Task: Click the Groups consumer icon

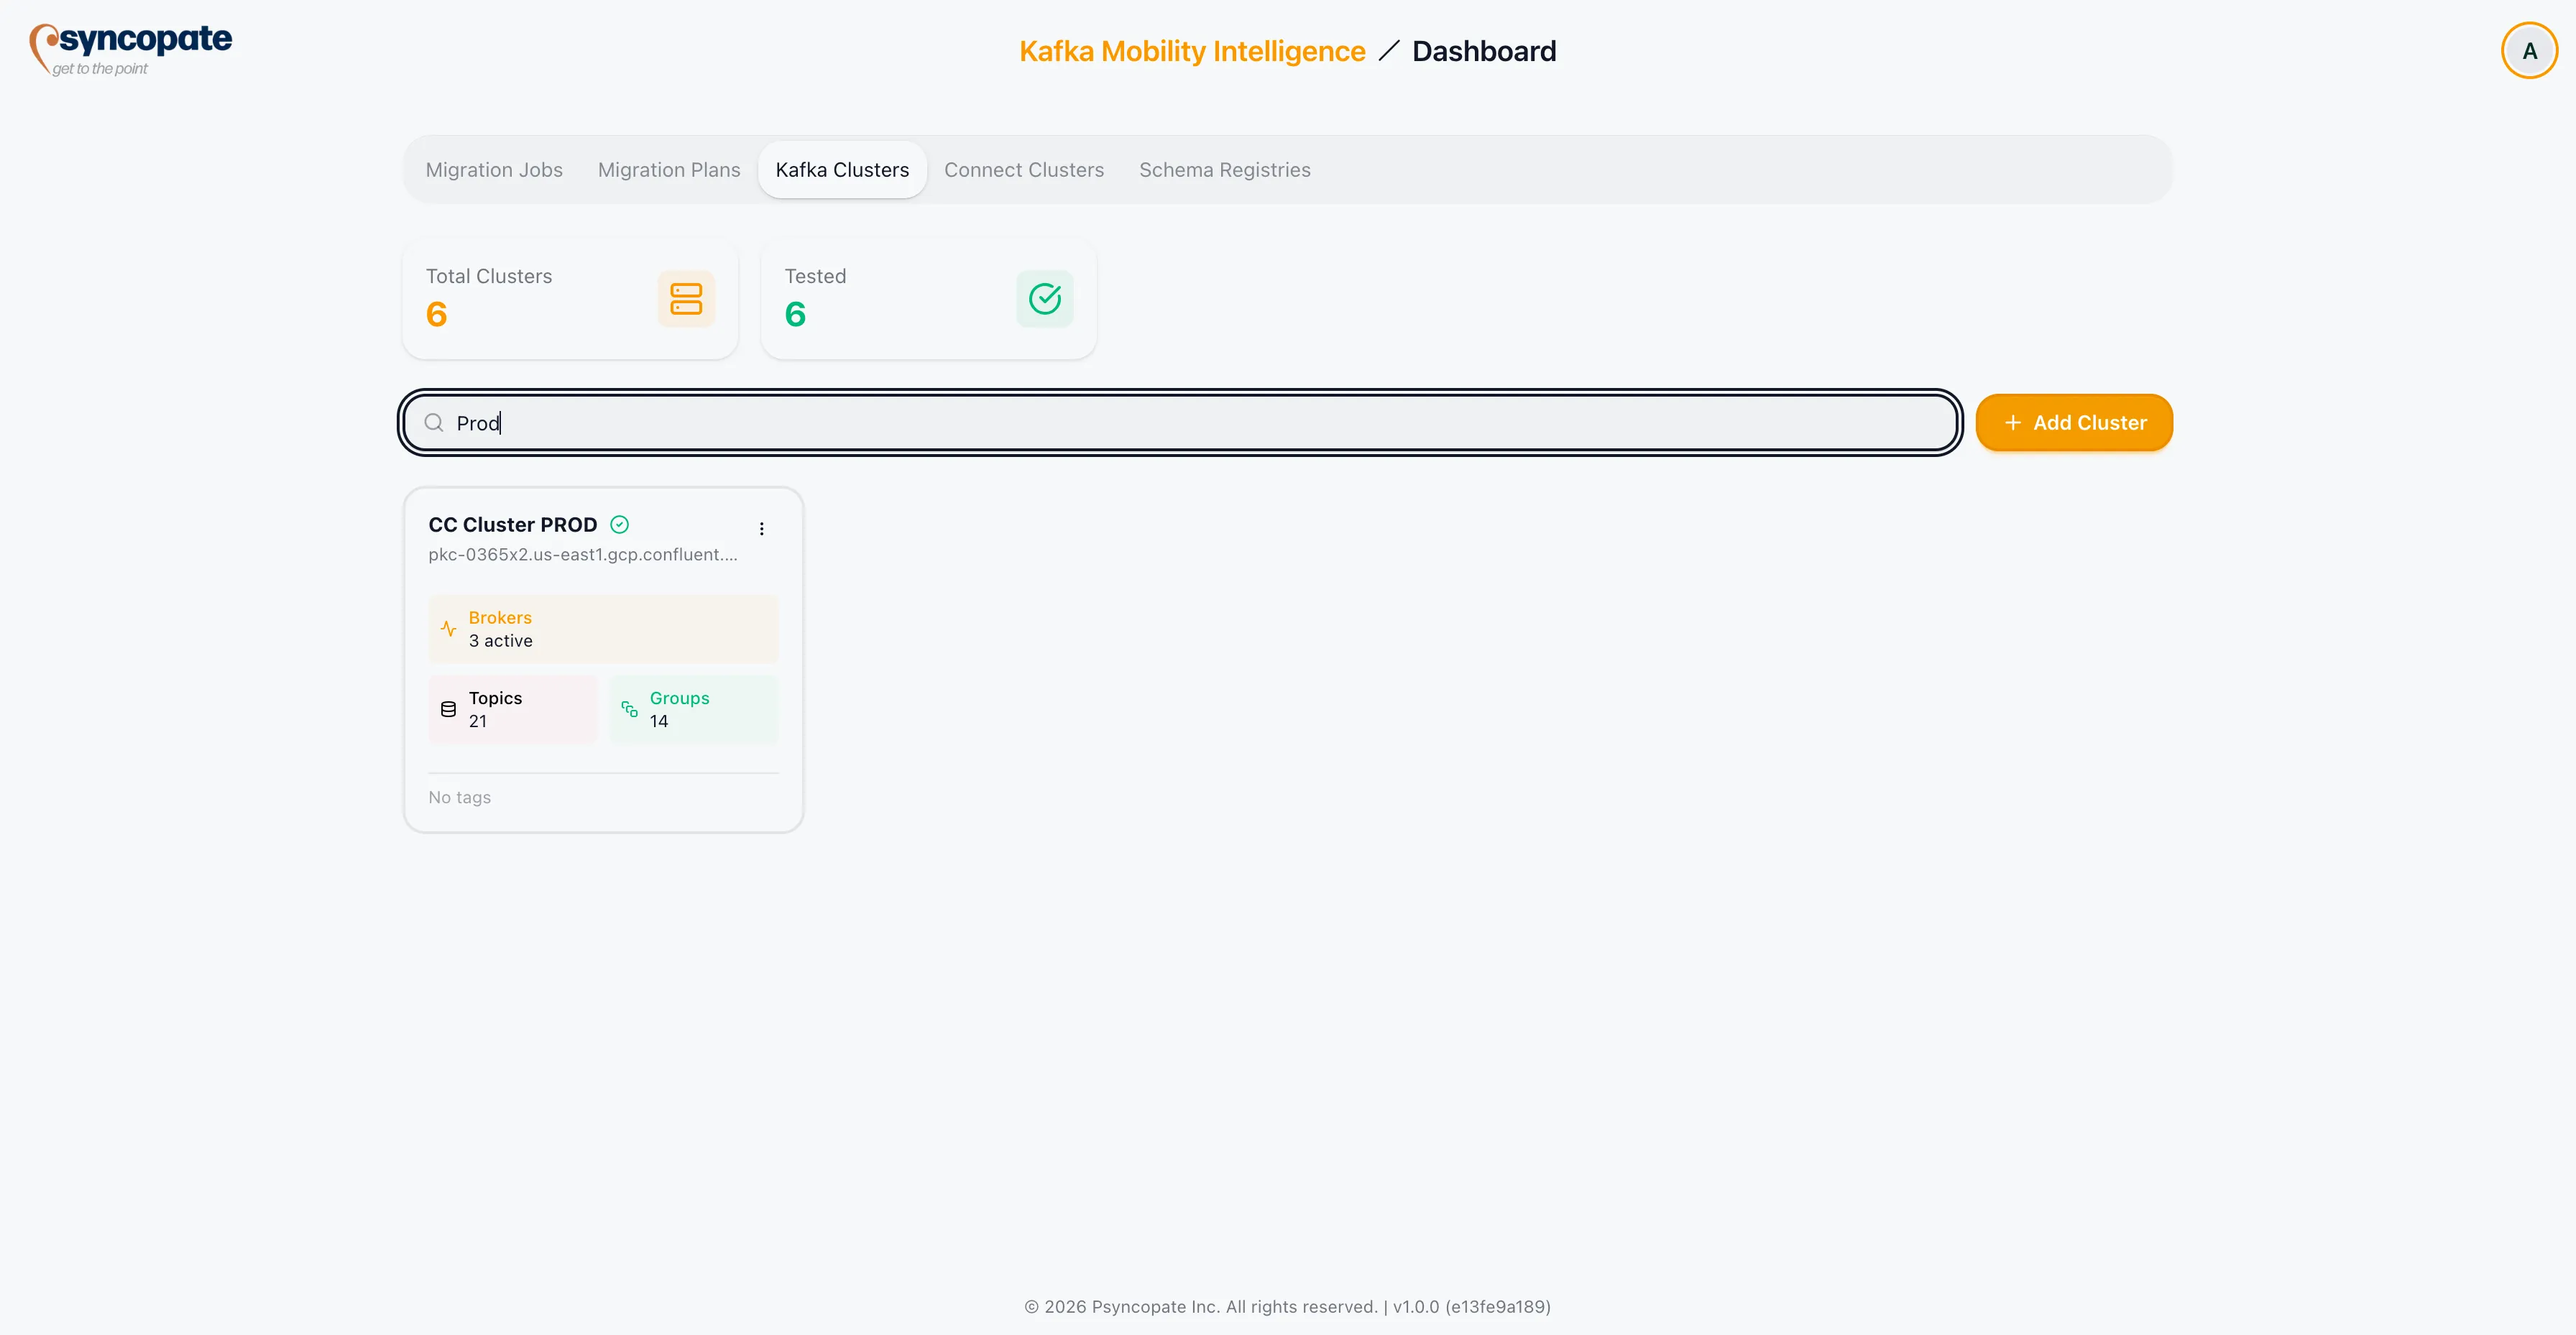Action: [x=630, y=709]
